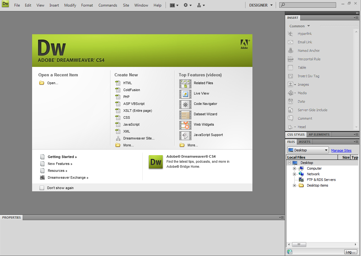Tick the Don't show again checkbox
Image resolution: width=361 pixels, height=256 pixels.
(42, 188)
